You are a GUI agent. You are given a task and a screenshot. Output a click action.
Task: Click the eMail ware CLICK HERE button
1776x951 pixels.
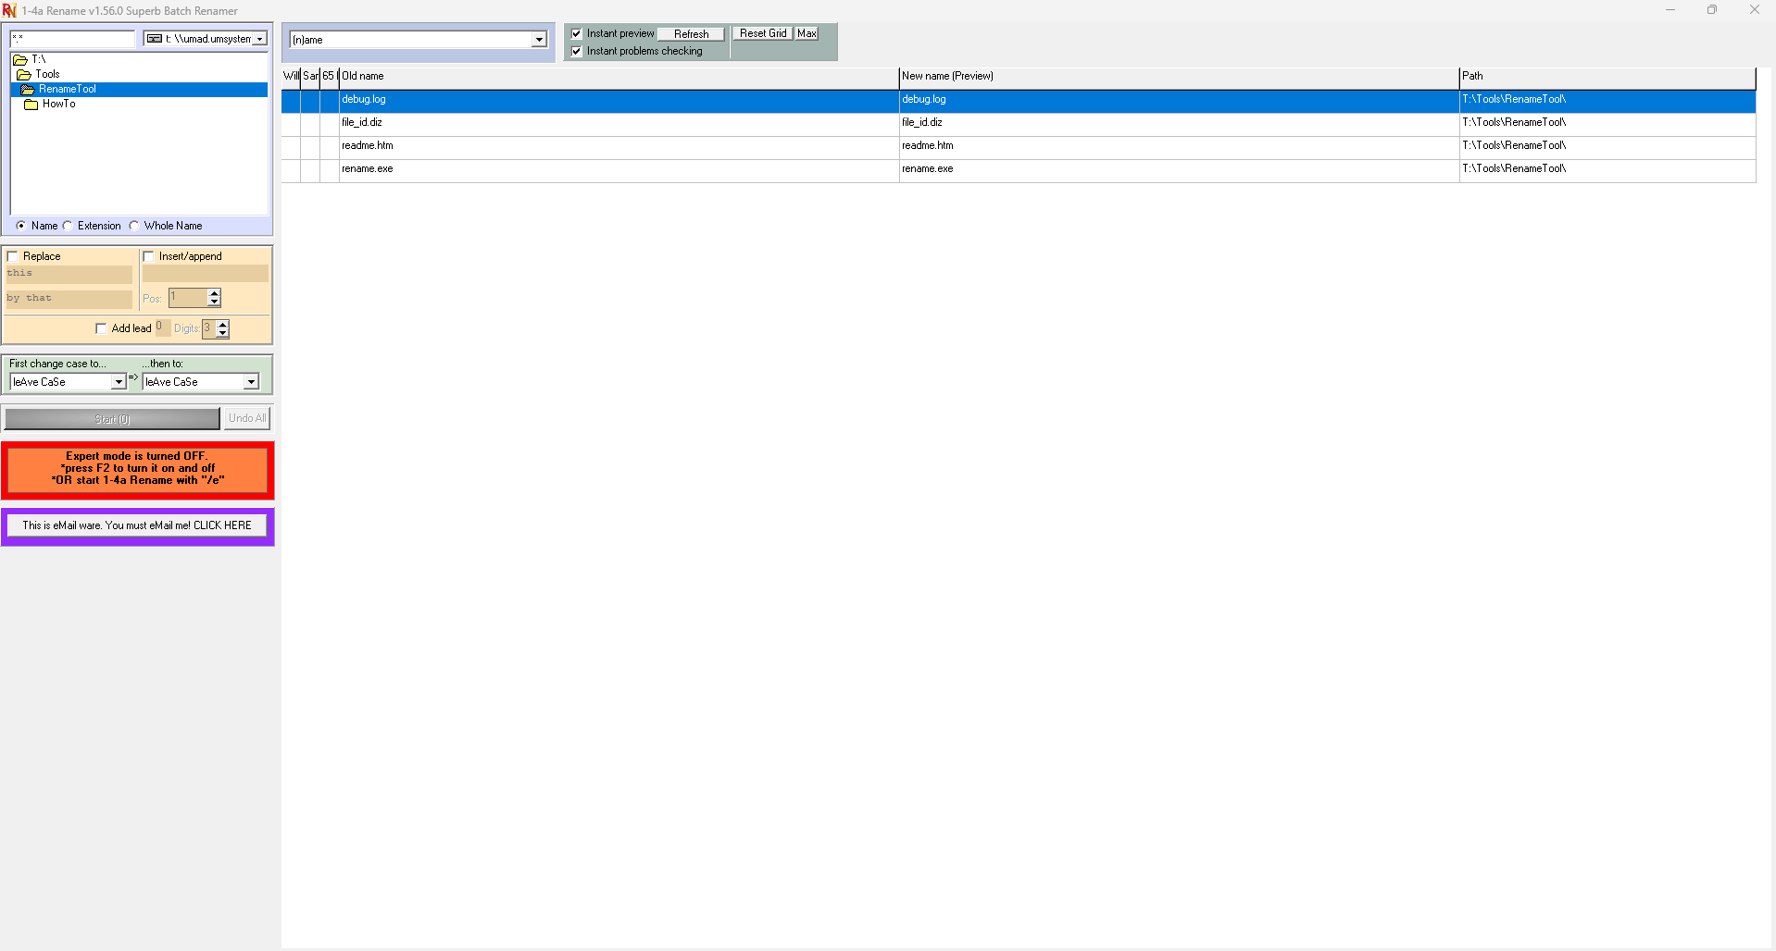[137, 525]
